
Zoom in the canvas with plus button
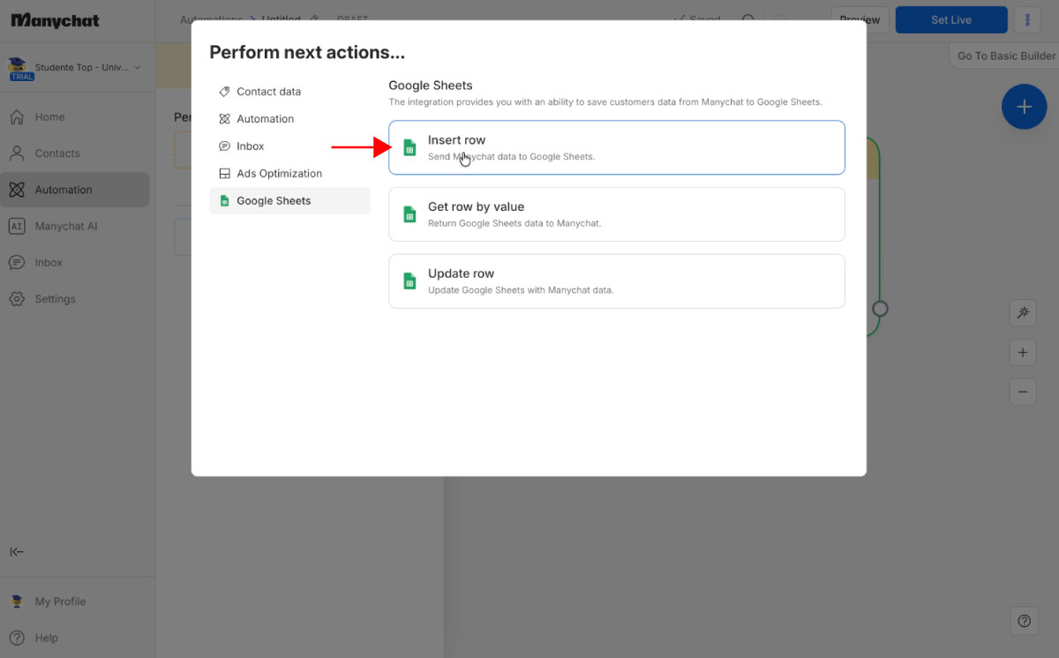1023,353
